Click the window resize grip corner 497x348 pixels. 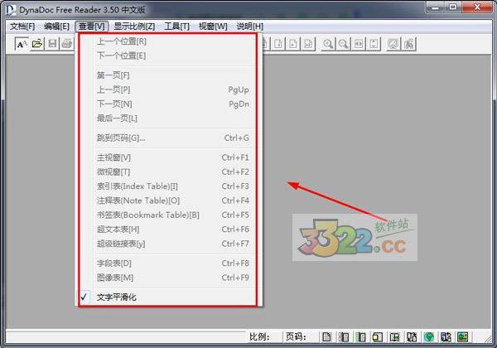[488, 339]
